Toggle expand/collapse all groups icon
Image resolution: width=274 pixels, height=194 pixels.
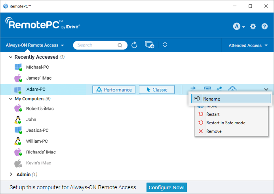tap(165, 45)
